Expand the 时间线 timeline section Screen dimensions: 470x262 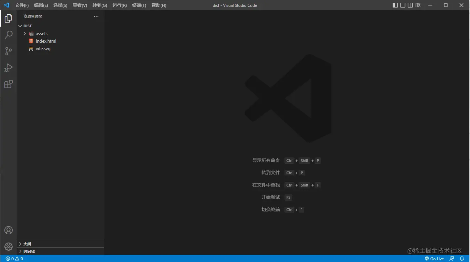coord(60,251)
